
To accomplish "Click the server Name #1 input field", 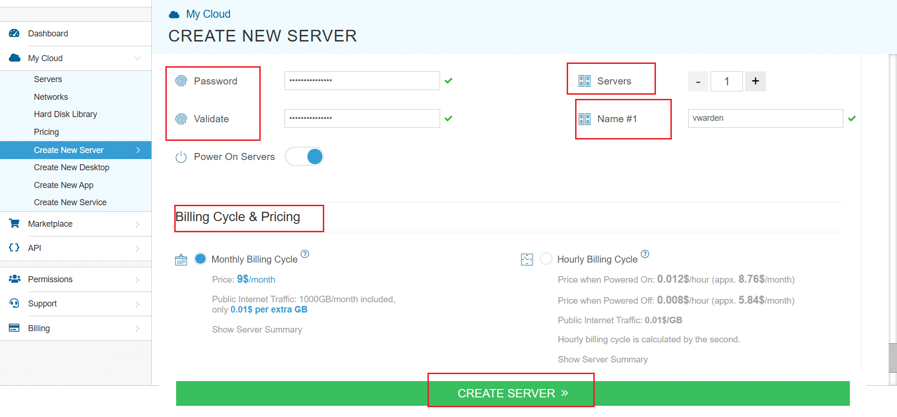I will (765, 118).
